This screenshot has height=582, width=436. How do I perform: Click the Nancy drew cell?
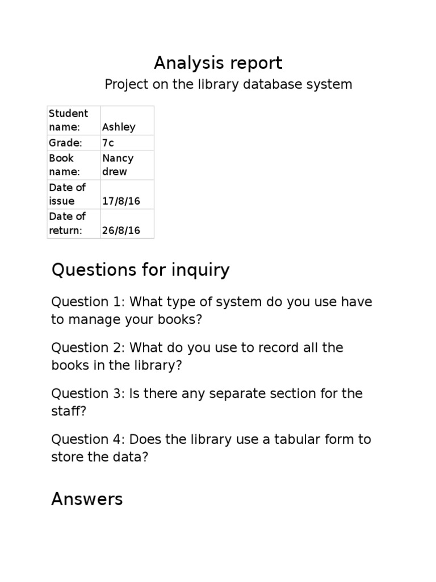click(x=127, y=165)
